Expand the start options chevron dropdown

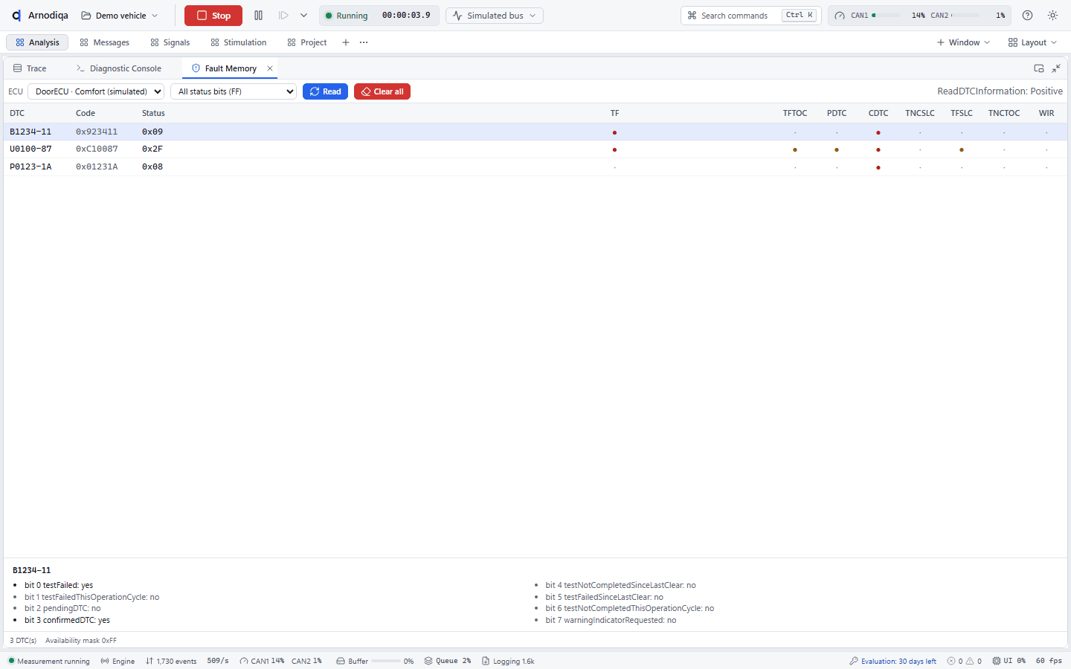point(303,16)
